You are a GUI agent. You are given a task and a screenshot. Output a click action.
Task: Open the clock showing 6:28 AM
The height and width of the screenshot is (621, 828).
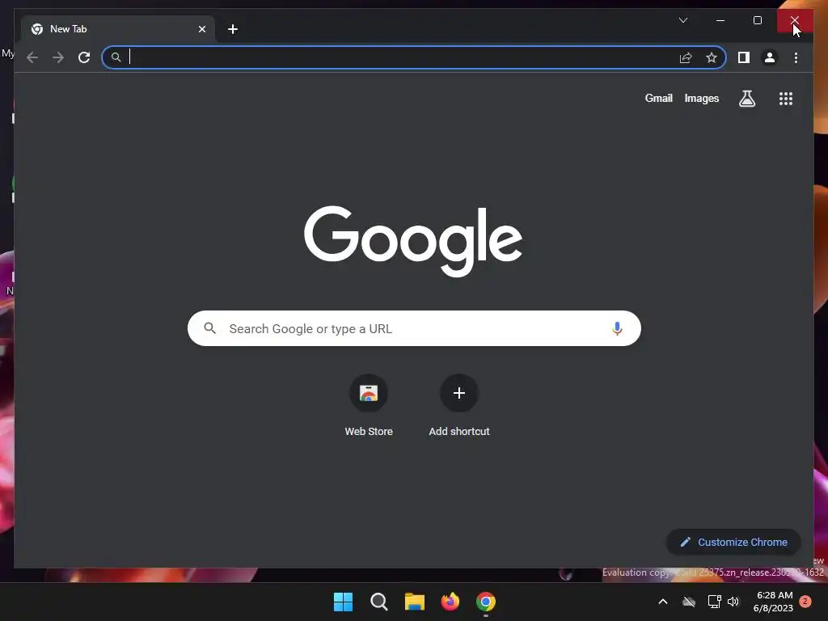coord(774,602)
